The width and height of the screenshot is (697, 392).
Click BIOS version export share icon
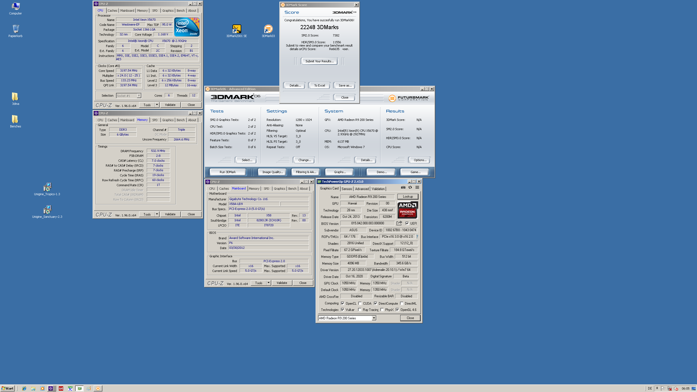coord(399,223)
